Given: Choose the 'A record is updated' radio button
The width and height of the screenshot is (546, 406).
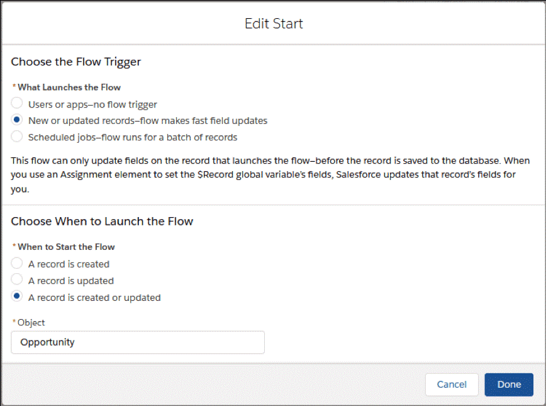Looking at the screenshot, I should coord(18,280).
